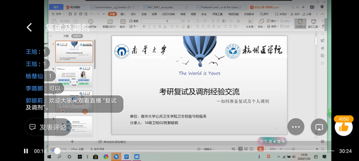Screen dimensions: 359x161
Task: Click the 新建幻灯片 new slide icon
Action: 110,22
